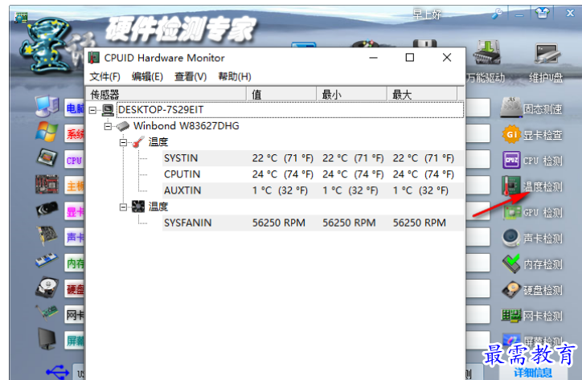Open 固态测速 SSD speed test
The image size is (582, 380).
click(x=531, y=108)
